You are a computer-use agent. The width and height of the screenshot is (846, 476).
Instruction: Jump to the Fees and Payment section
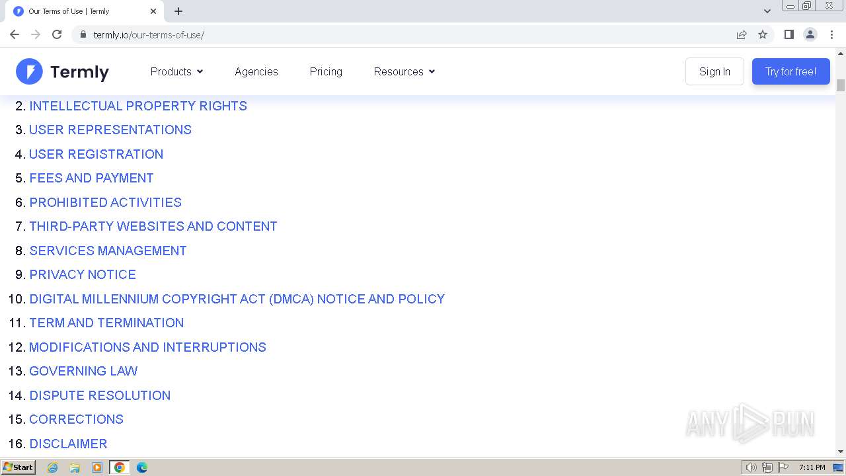(x=91, y=178)
